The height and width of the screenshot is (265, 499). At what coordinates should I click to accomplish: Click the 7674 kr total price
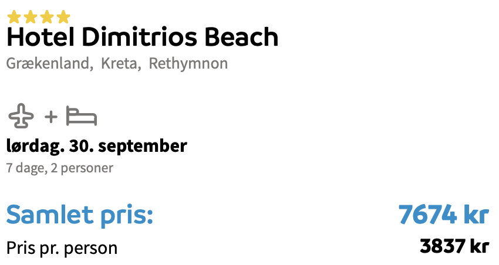(x=444, y=215)
